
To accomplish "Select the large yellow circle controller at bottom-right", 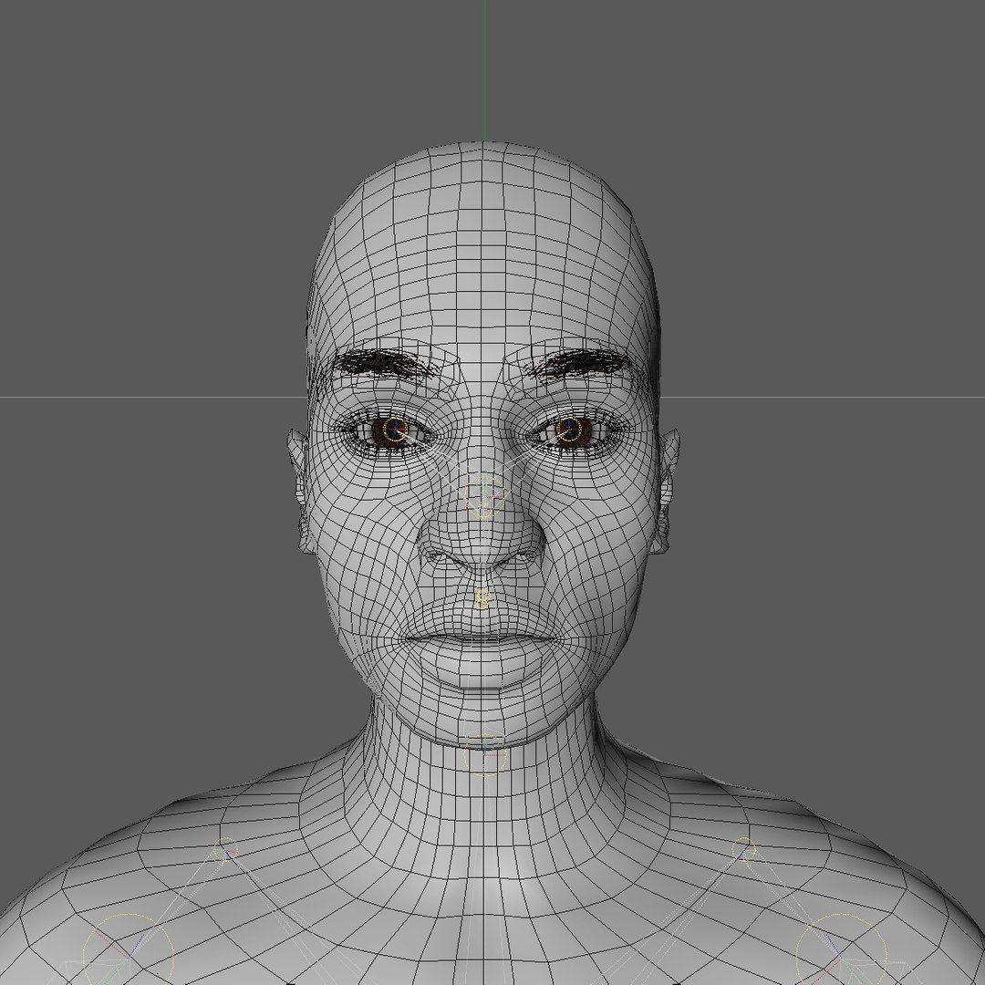I will (841, 959).
